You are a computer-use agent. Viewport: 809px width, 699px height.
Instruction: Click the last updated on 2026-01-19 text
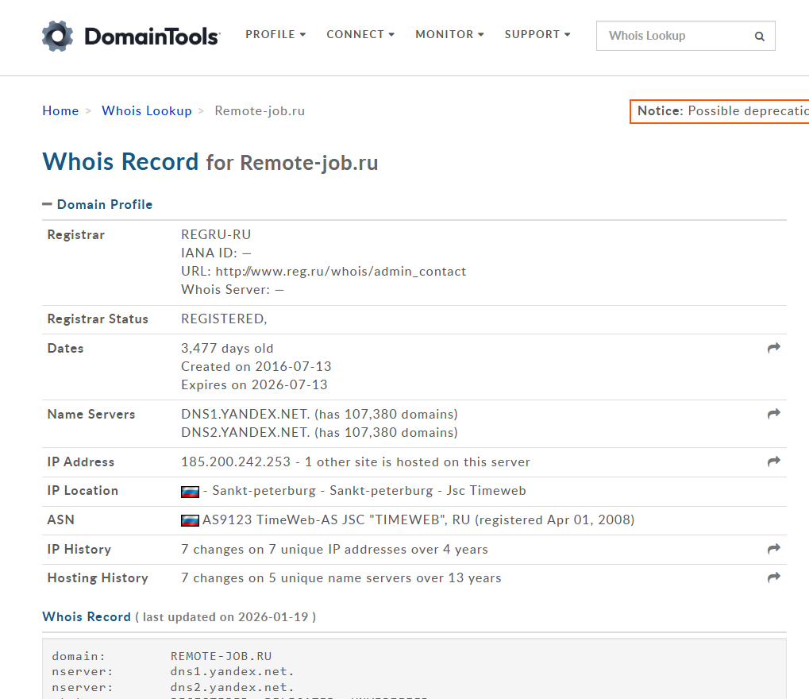point(225,617)
